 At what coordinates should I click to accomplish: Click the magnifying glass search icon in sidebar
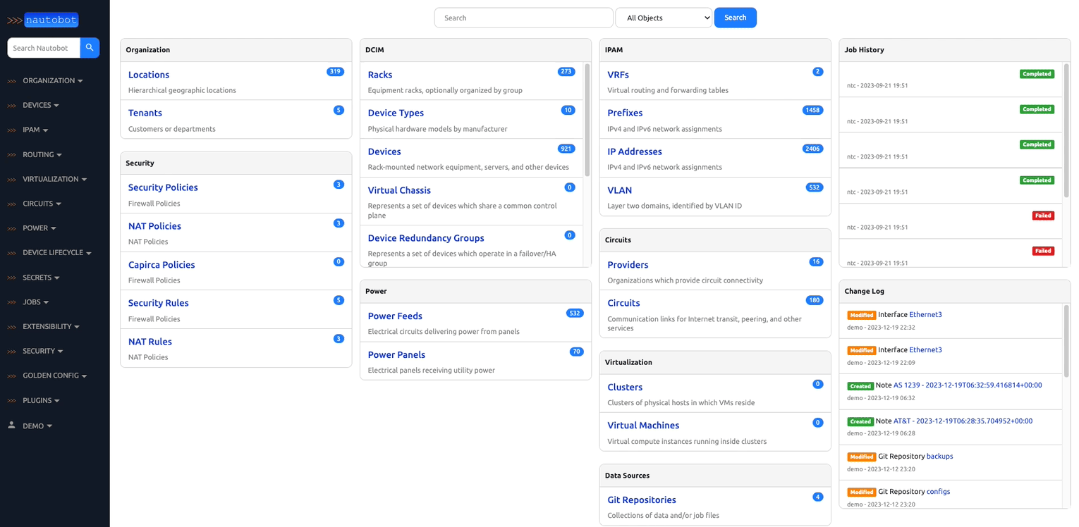[x=90, y=48]
